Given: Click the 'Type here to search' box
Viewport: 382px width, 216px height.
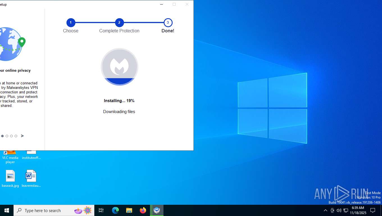Looking at the screenshot, I should coord(54,210).
